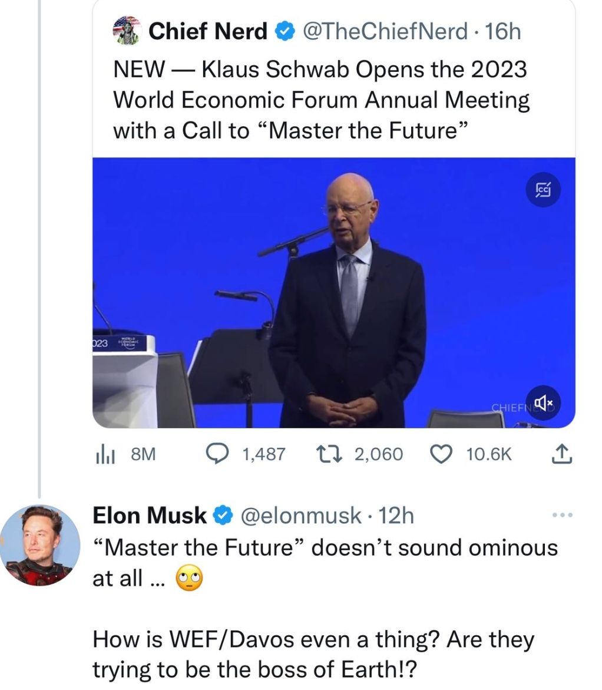
Task: Click Chief Nerd's small avatar
Action: tap(127, 30)
